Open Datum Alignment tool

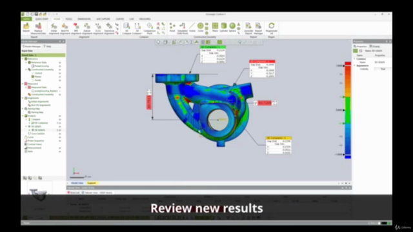(x=87, y=28)
